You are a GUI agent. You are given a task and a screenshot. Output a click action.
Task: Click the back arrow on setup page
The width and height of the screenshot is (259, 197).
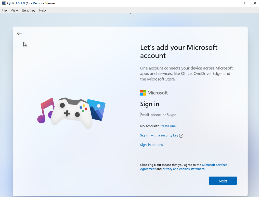click(x=19, y=33)
